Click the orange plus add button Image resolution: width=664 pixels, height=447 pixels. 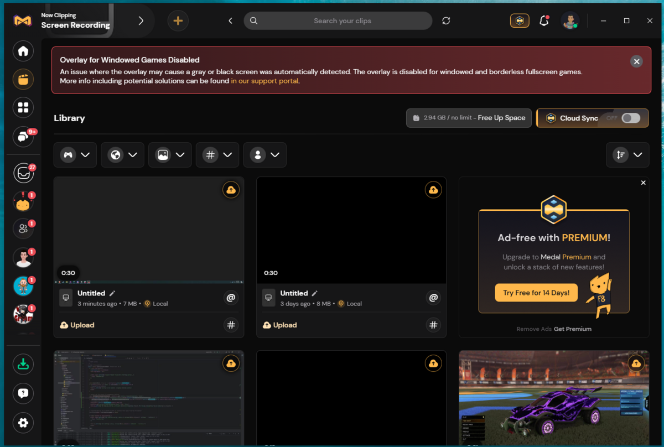(178, 21)
